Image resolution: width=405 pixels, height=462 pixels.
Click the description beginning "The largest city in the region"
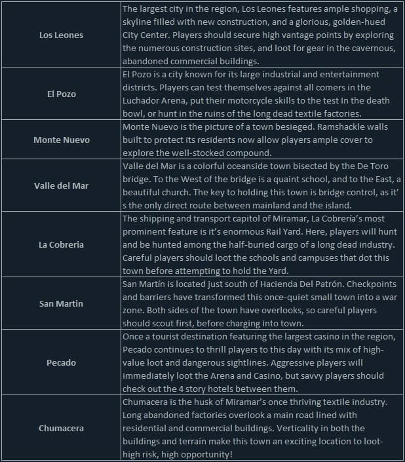(262, 35)
